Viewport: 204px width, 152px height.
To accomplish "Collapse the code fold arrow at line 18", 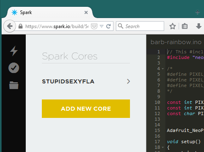I will [163, 147].
